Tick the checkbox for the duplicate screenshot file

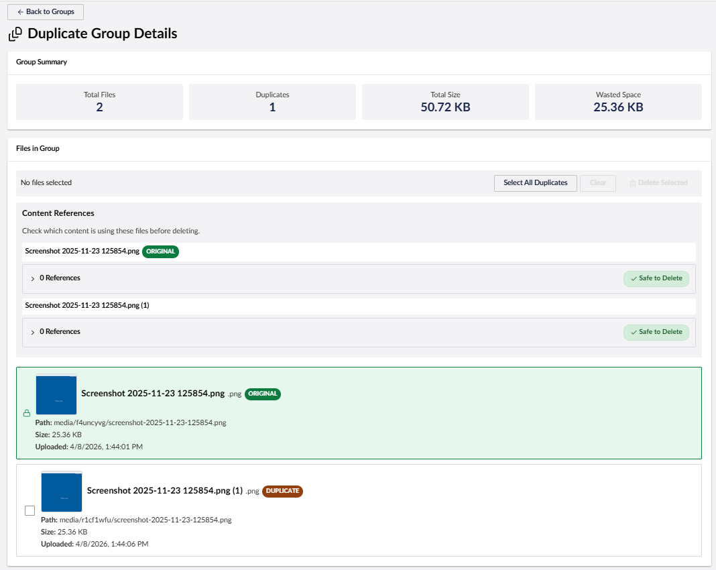(x=29, y=510)
